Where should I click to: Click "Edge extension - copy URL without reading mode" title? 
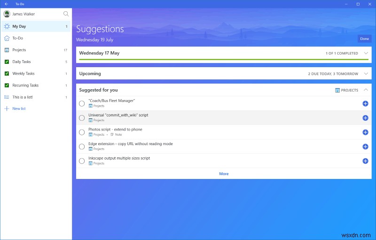pyautogui.click(x=131, y=144)
